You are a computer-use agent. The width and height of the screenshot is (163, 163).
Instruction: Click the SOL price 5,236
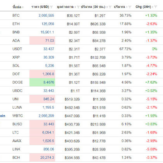[x=50, y=66]
